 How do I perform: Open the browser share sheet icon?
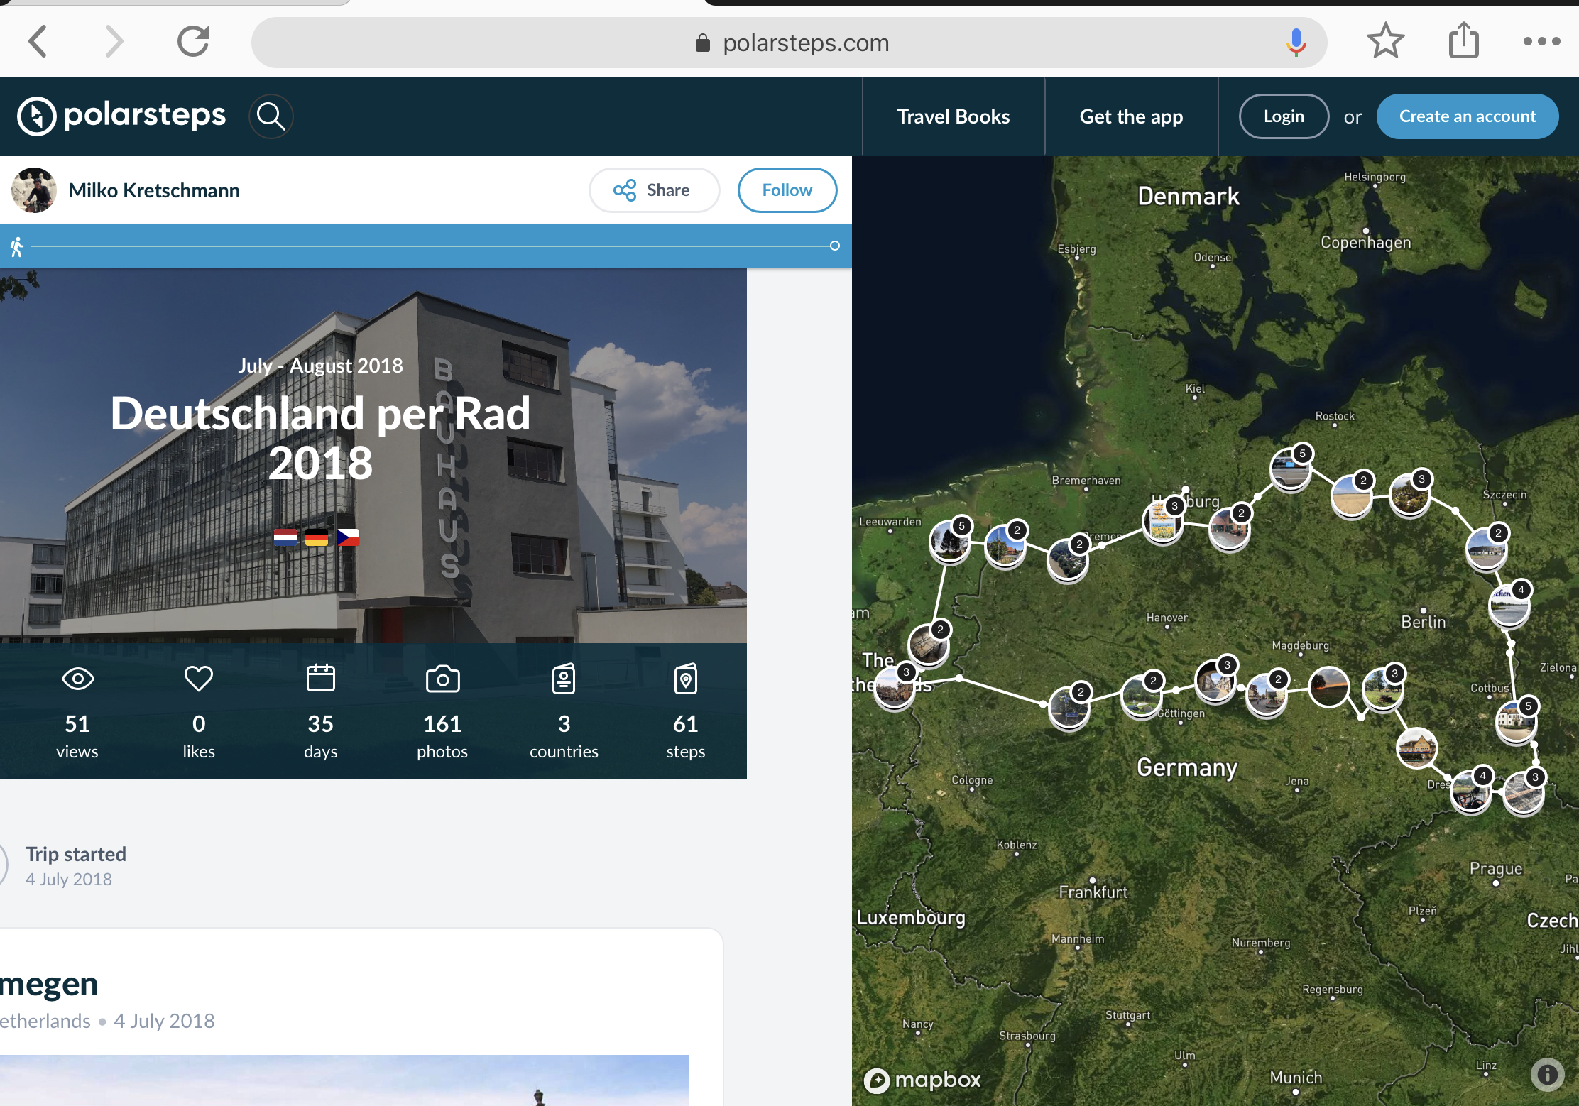pos(1463,40)
